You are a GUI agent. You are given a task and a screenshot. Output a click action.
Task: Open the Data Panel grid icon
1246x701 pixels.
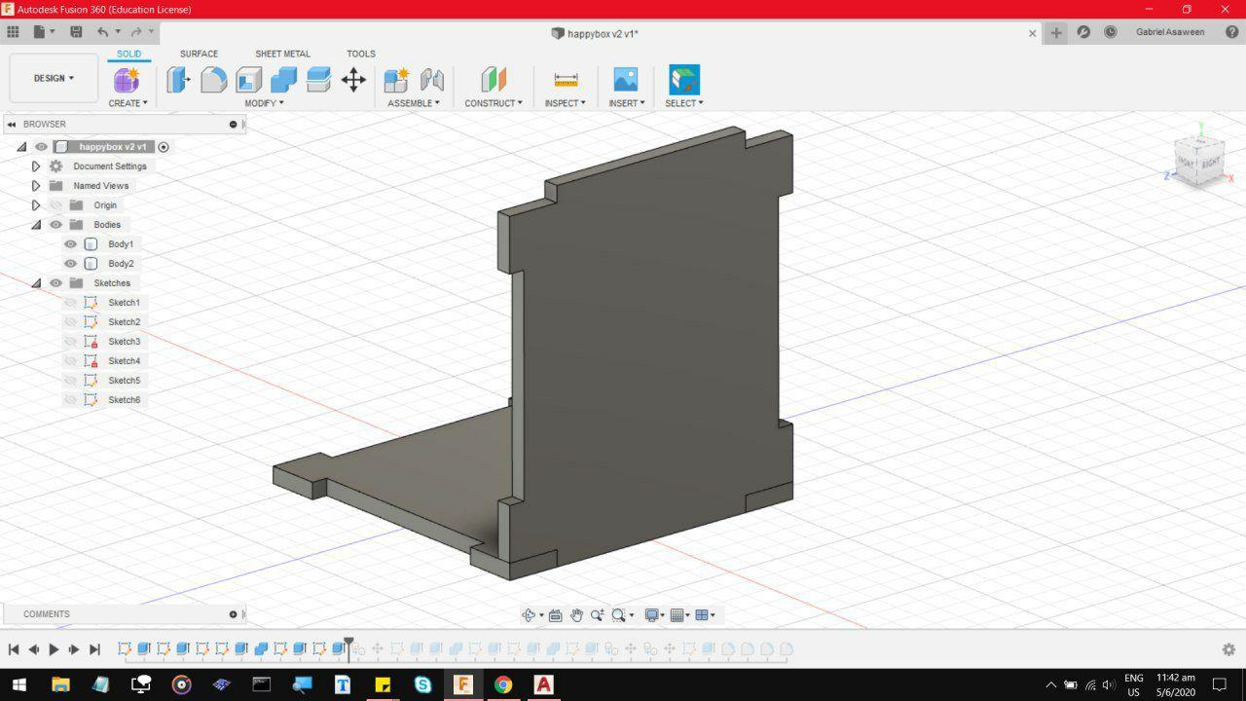click(14, 32)
